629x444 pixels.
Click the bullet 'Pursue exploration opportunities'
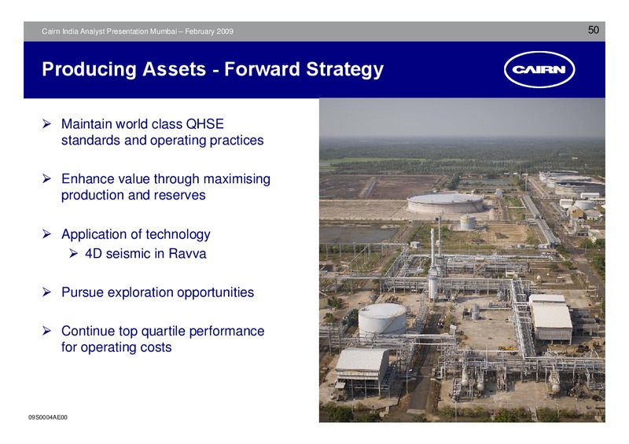(158, 292)
